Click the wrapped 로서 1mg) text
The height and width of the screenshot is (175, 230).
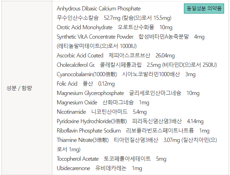[69, 149]
